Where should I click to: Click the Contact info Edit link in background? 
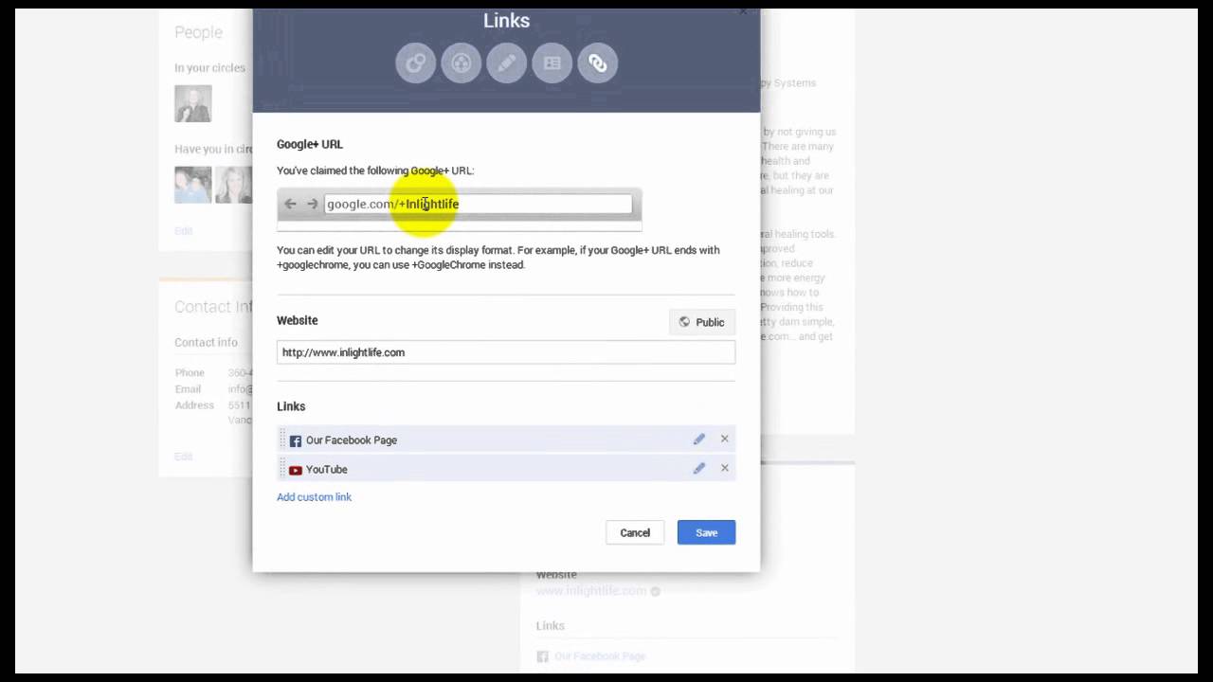[183, 457]
